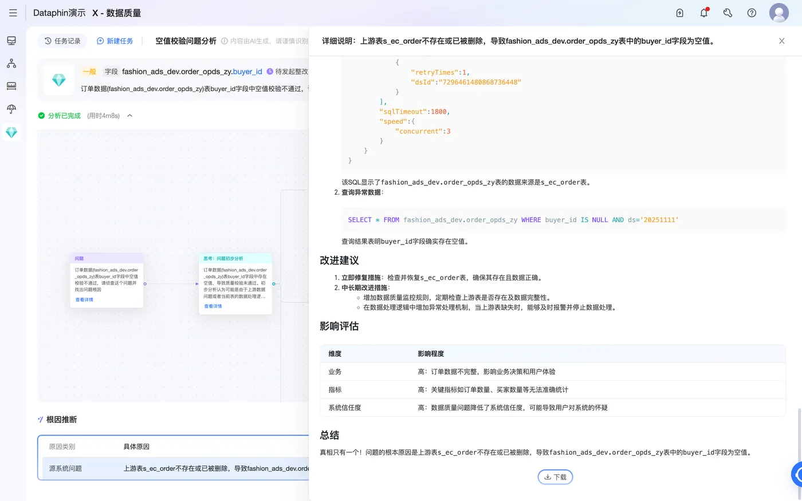802x501 pixels.
Task: Open the sidebar hierarchy tree icon
Action: 11,64
